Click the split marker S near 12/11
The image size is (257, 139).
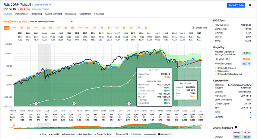(74, 103)
